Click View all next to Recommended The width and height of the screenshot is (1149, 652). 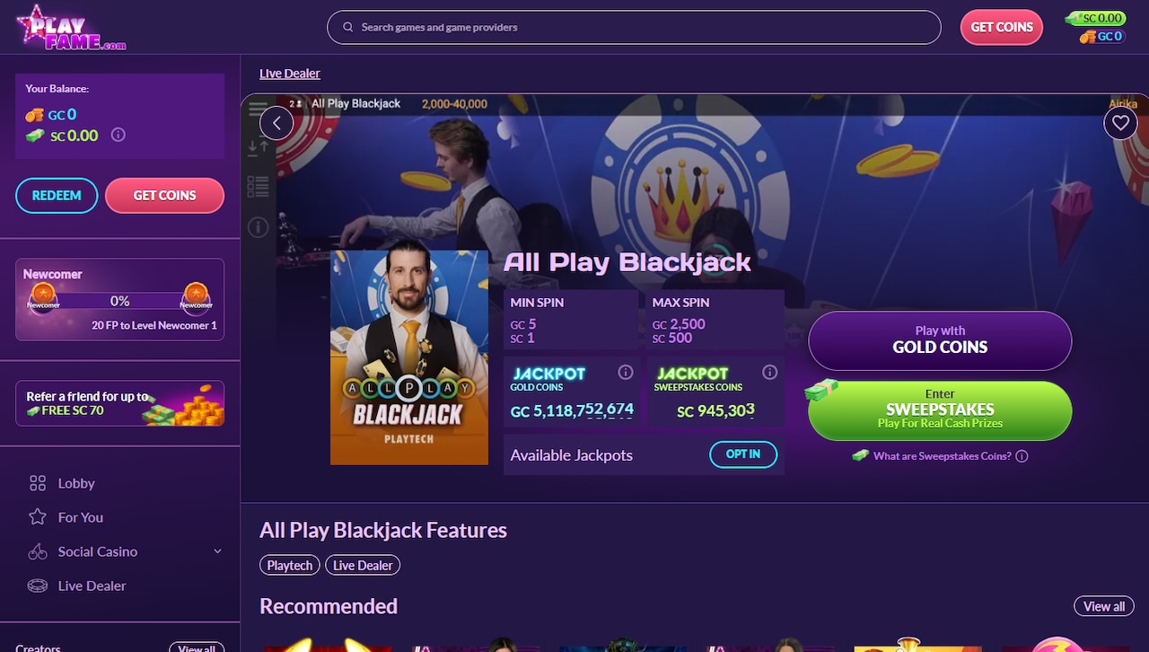[x=1103, y=606]
